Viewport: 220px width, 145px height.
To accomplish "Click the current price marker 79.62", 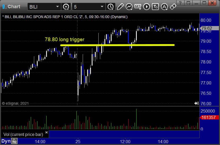I will point(209,28).
